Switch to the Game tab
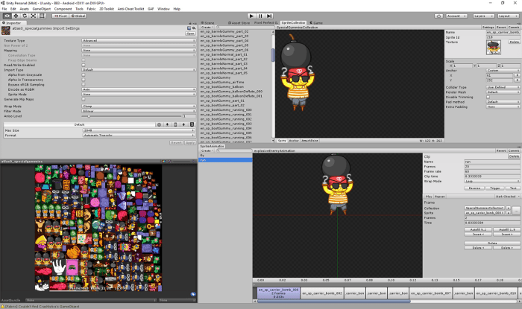This screenshot has height=309, width=522. tap(316, 23)
